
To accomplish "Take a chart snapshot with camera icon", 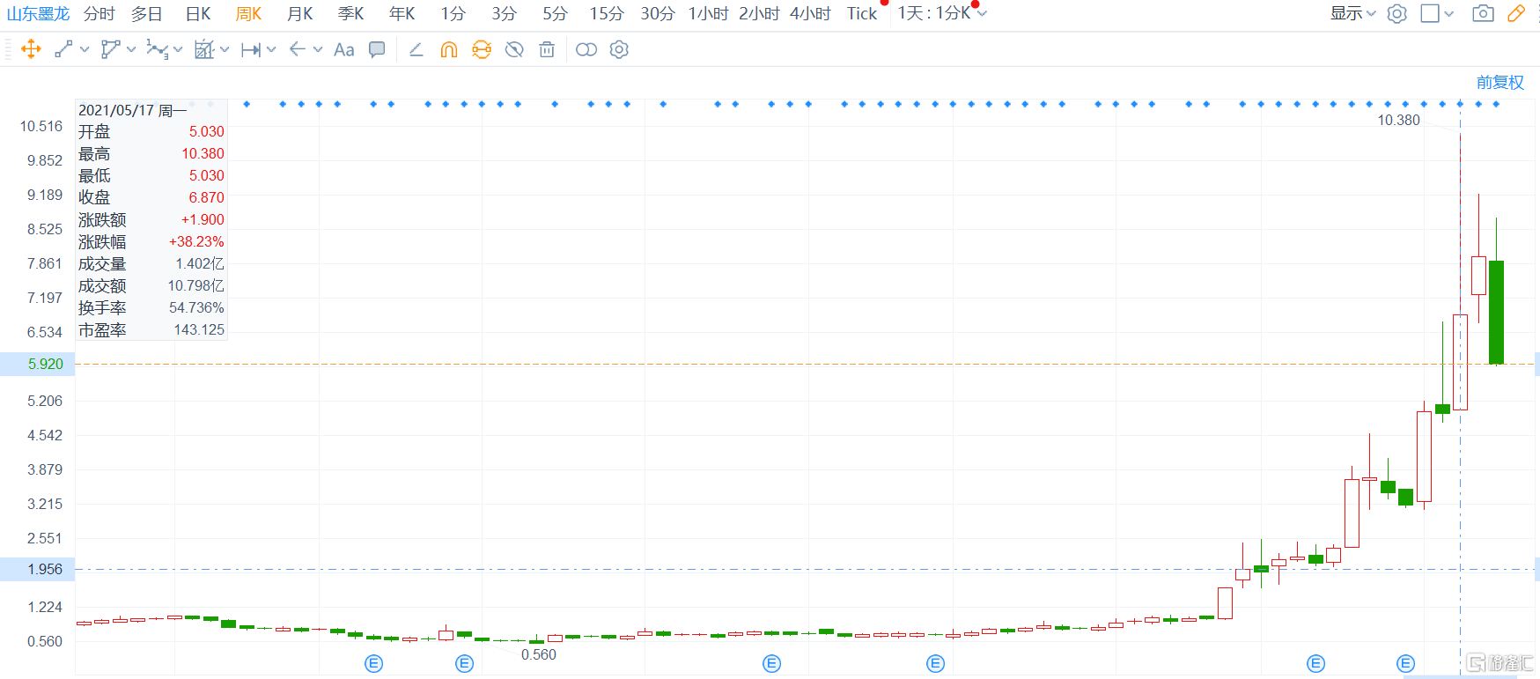I will point(1484,13).
